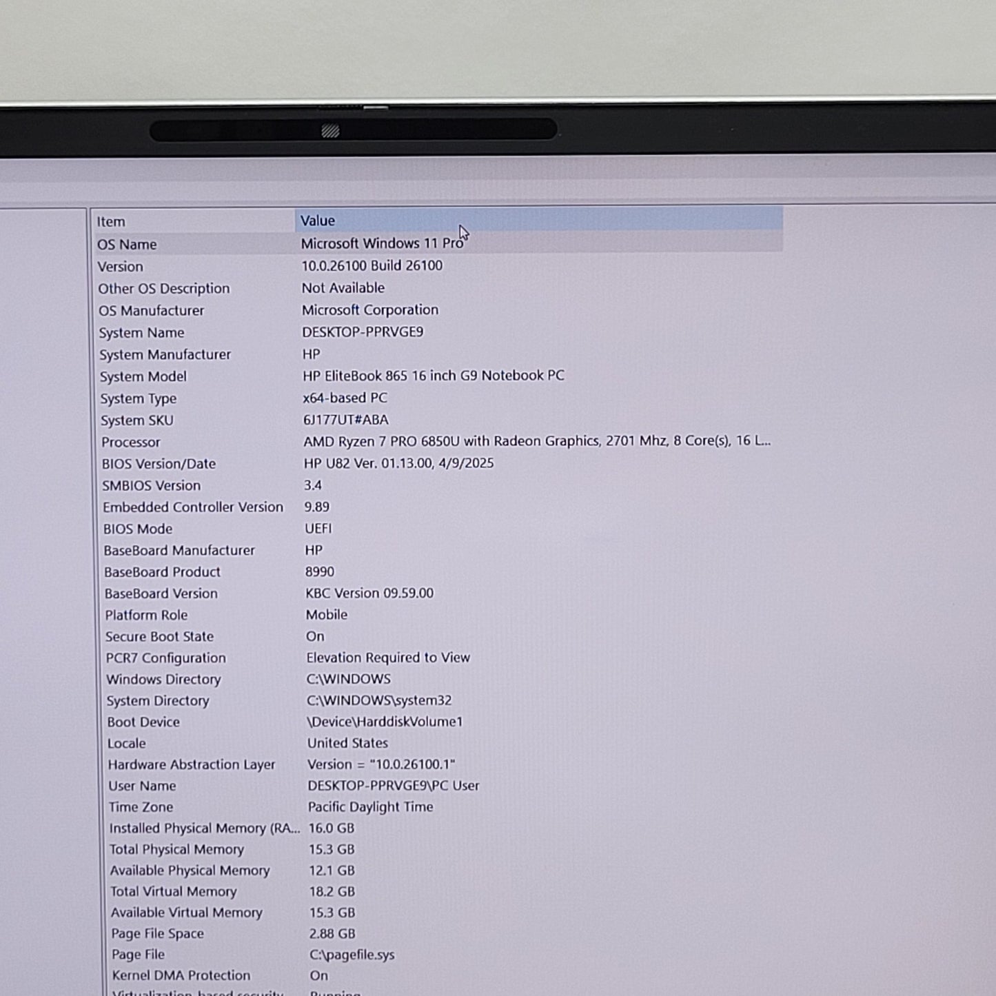Select the System SKU row label
Image resolution: width=996 pixels, height=996 pixels.
137,420
